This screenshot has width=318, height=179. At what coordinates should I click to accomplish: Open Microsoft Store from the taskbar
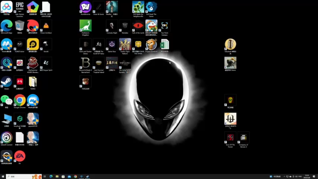coord(63,177)
